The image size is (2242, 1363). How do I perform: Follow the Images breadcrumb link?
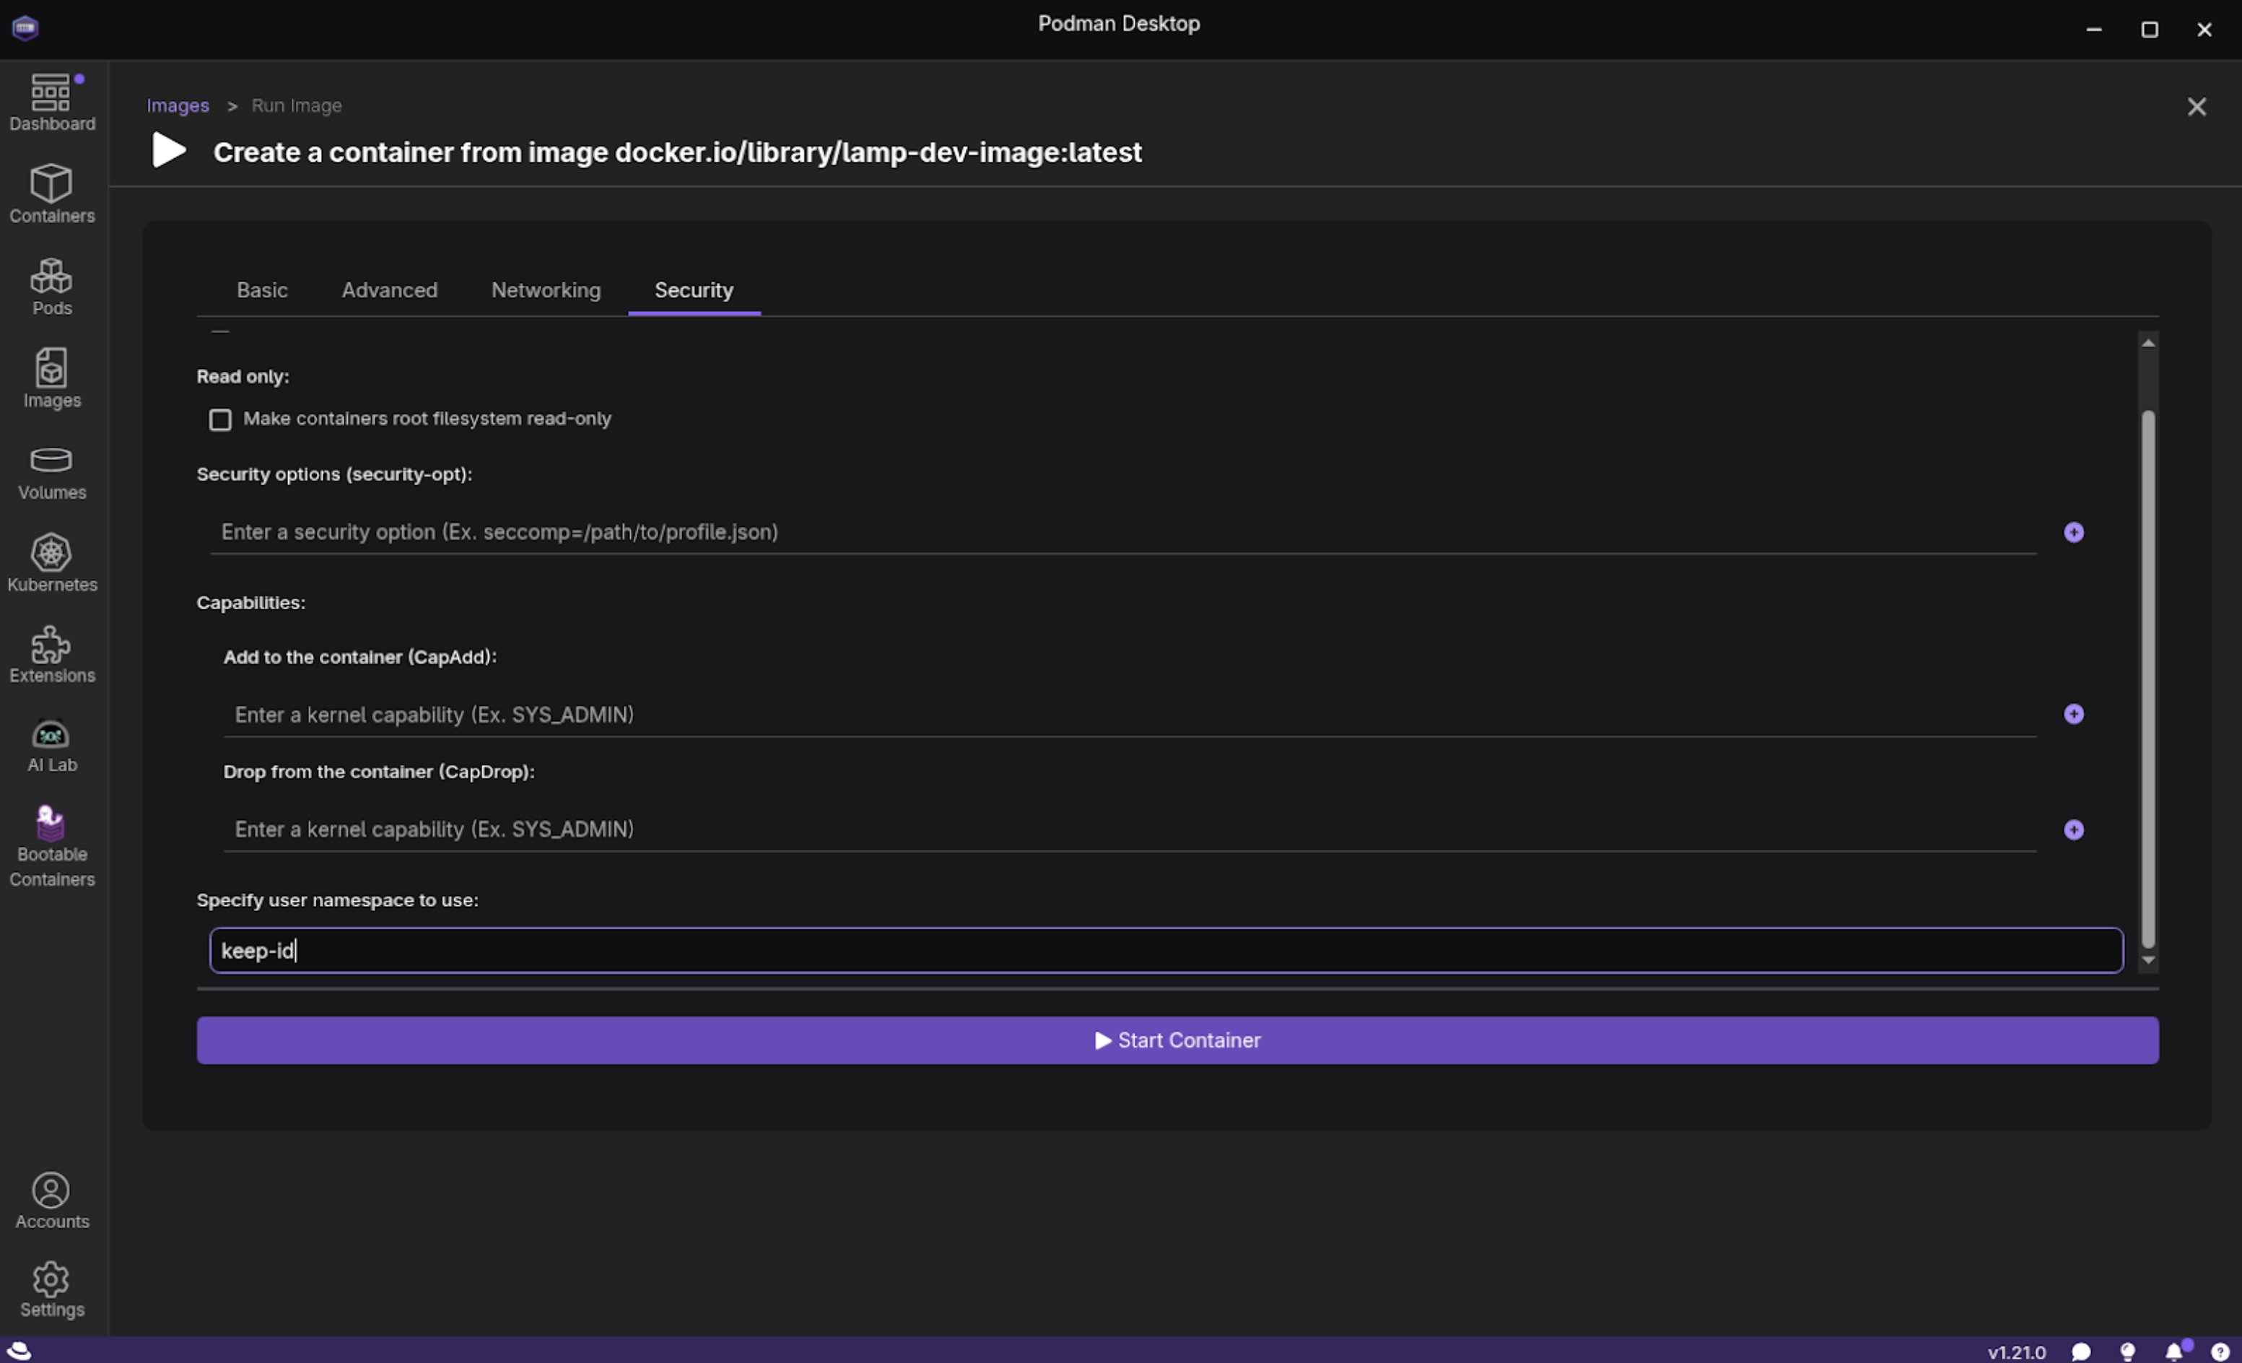point(178,105)
